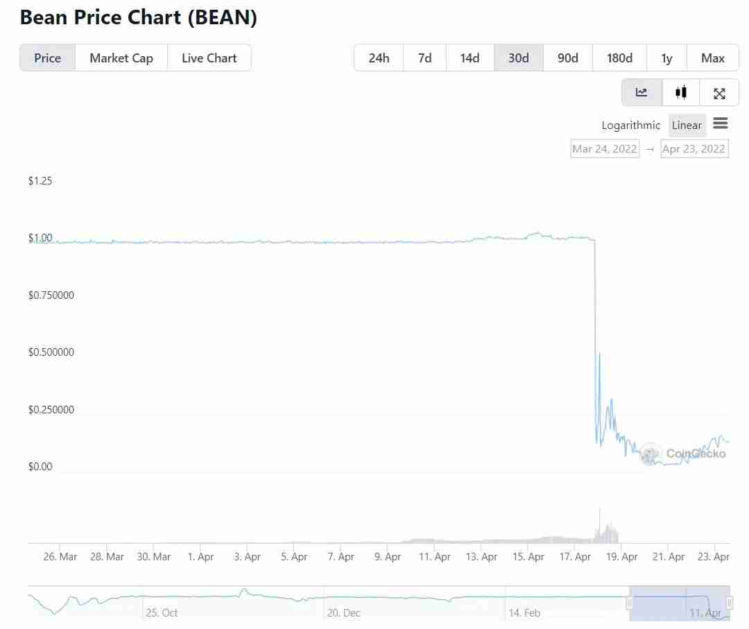Click the start date field Mar 24, 2022
Image resolution: width=749 pixels, height=629 pixels.
(604, 148)
